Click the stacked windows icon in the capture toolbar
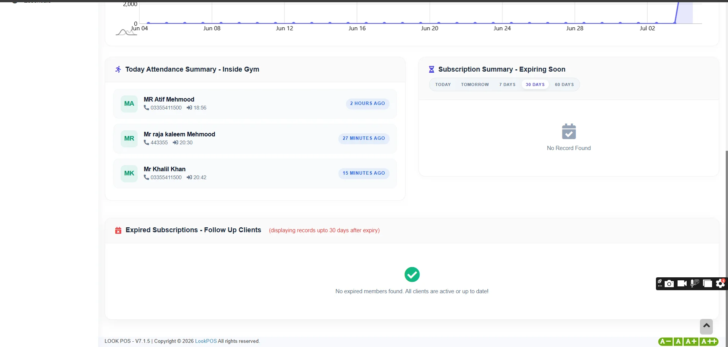 point(708,283)
